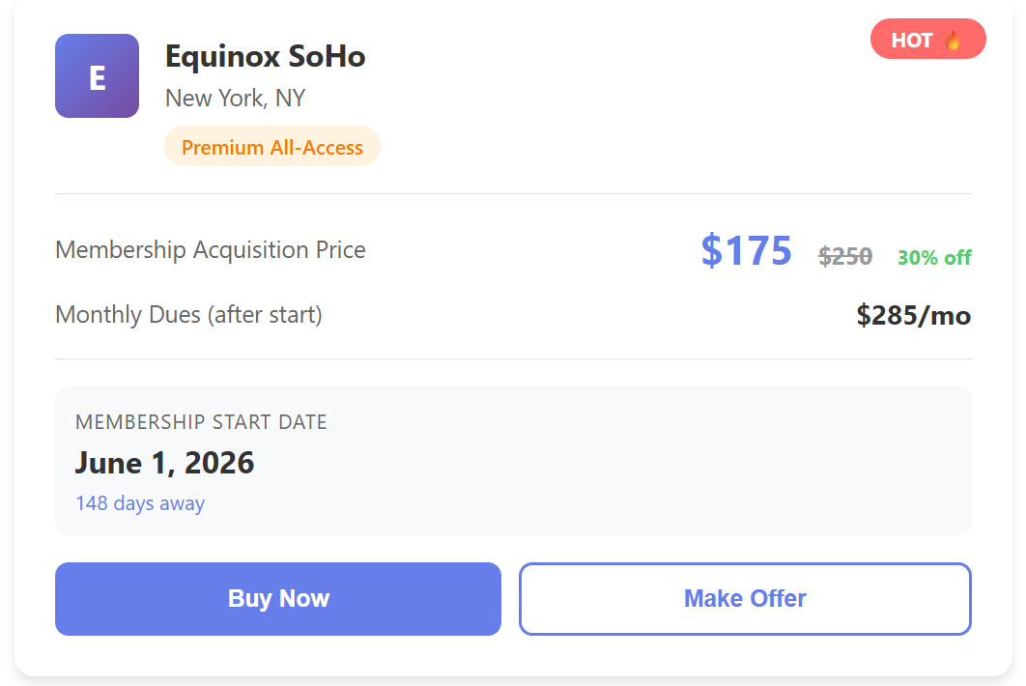The width and height of the screenshot is (1026, 686).
Task: Select the Premium All-Access badge
Action: [x=272, y=147]
